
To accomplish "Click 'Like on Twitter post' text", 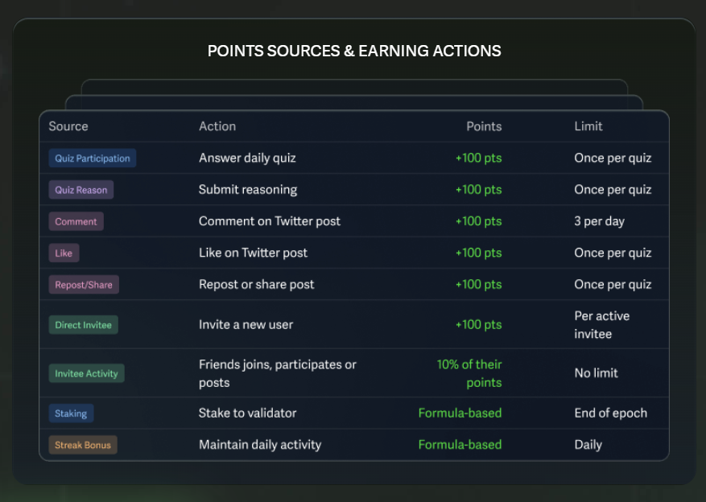I will pyautogui.click(x=253, y=253).
